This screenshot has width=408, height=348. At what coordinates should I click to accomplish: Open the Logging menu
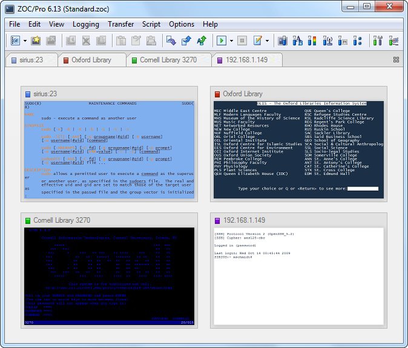point(86,24)
